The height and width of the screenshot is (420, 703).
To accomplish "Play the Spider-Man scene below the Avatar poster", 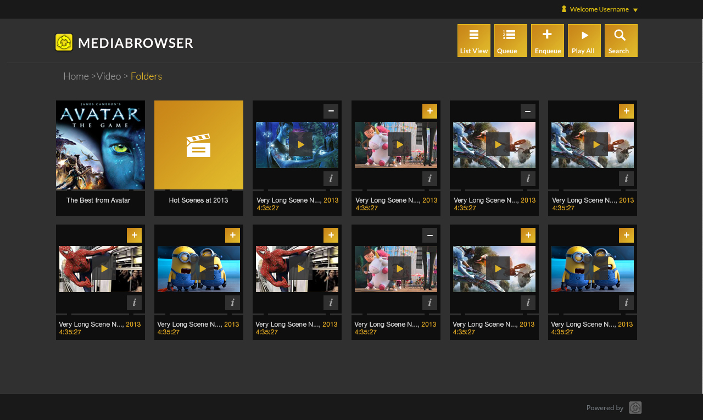I will (104, 268).
